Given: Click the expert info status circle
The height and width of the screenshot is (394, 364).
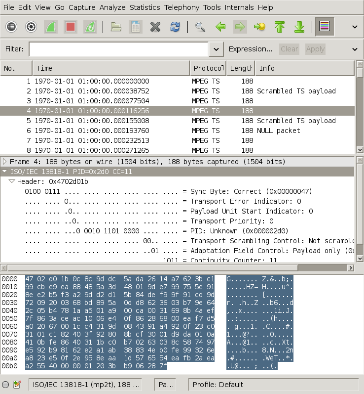Looking at the screenshot, I should coord(5,385).
